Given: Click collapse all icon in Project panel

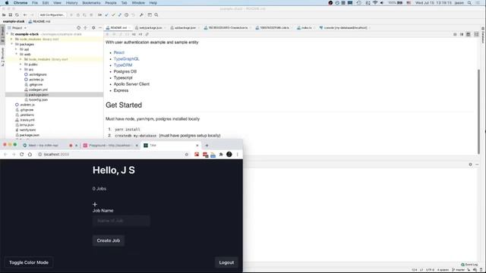Looking at the screenshot, I should tap(86, 28).
